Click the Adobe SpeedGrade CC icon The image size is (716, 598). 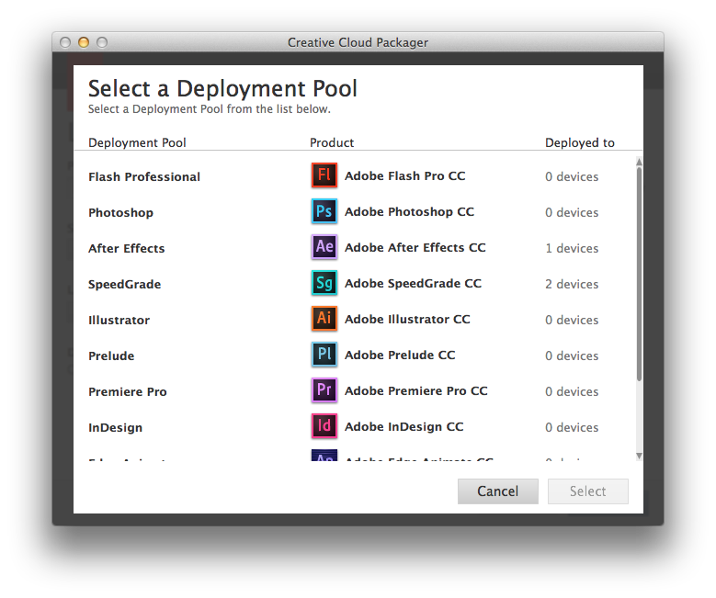coord(324,283)
